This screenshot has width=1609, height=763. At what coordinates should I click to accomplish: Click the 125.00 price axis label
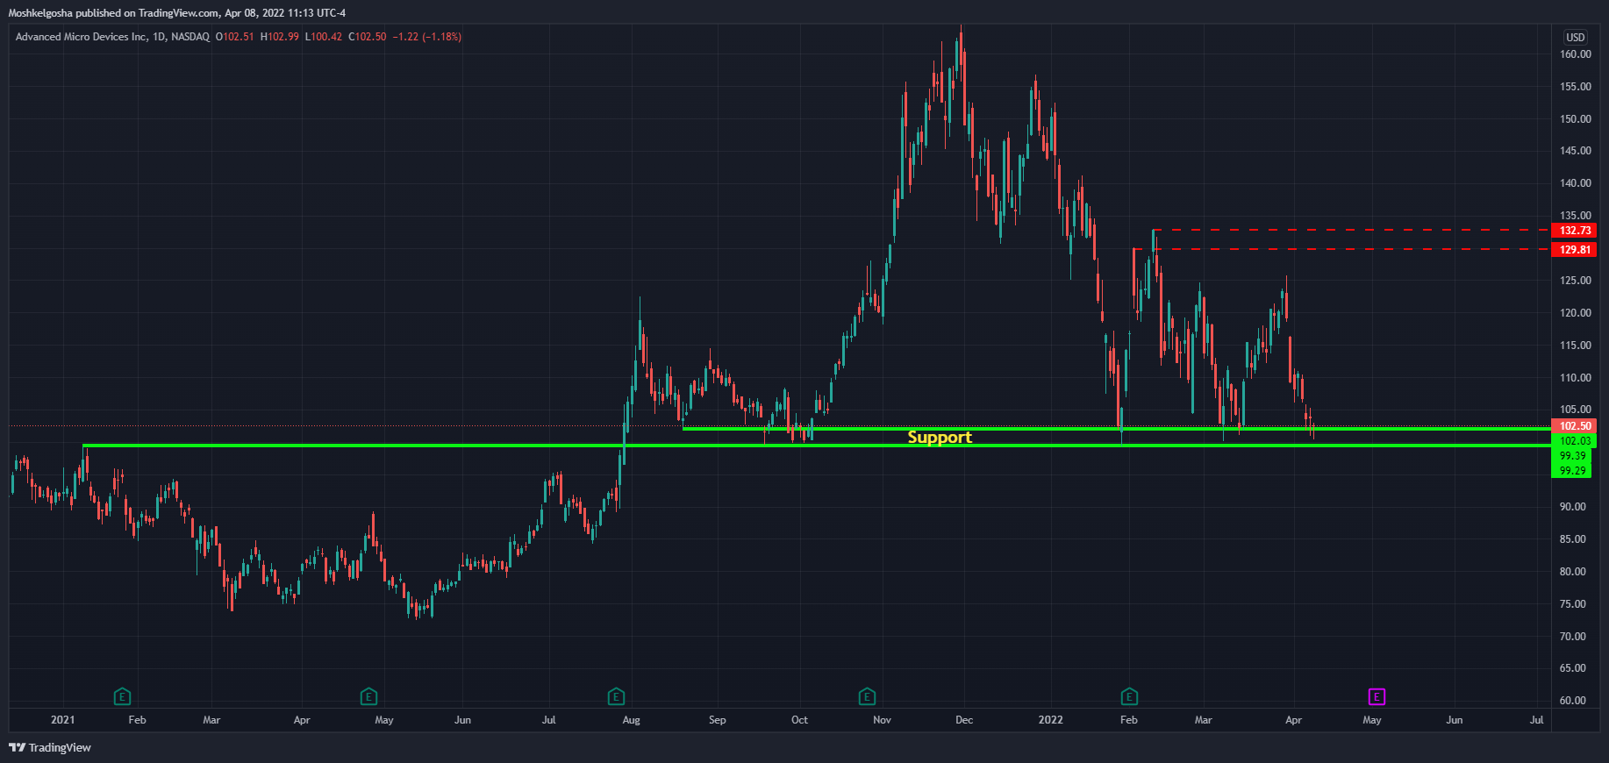click(1575, 281)
